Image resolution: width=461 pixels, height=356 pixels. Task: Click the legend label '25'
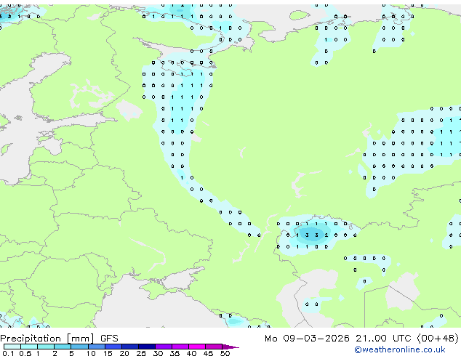141,353
